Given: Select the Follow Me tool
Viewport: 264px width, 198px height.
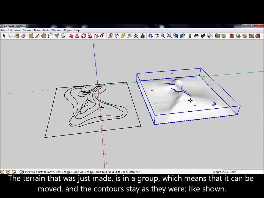Looking at the screenshot, I should click(90, 36).
